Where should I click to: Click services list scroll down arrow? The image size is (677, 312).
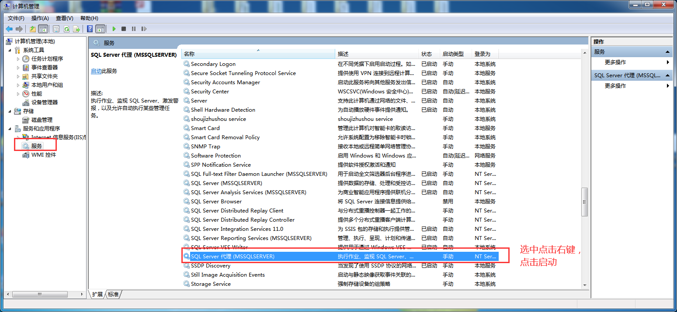coord(585,285)
